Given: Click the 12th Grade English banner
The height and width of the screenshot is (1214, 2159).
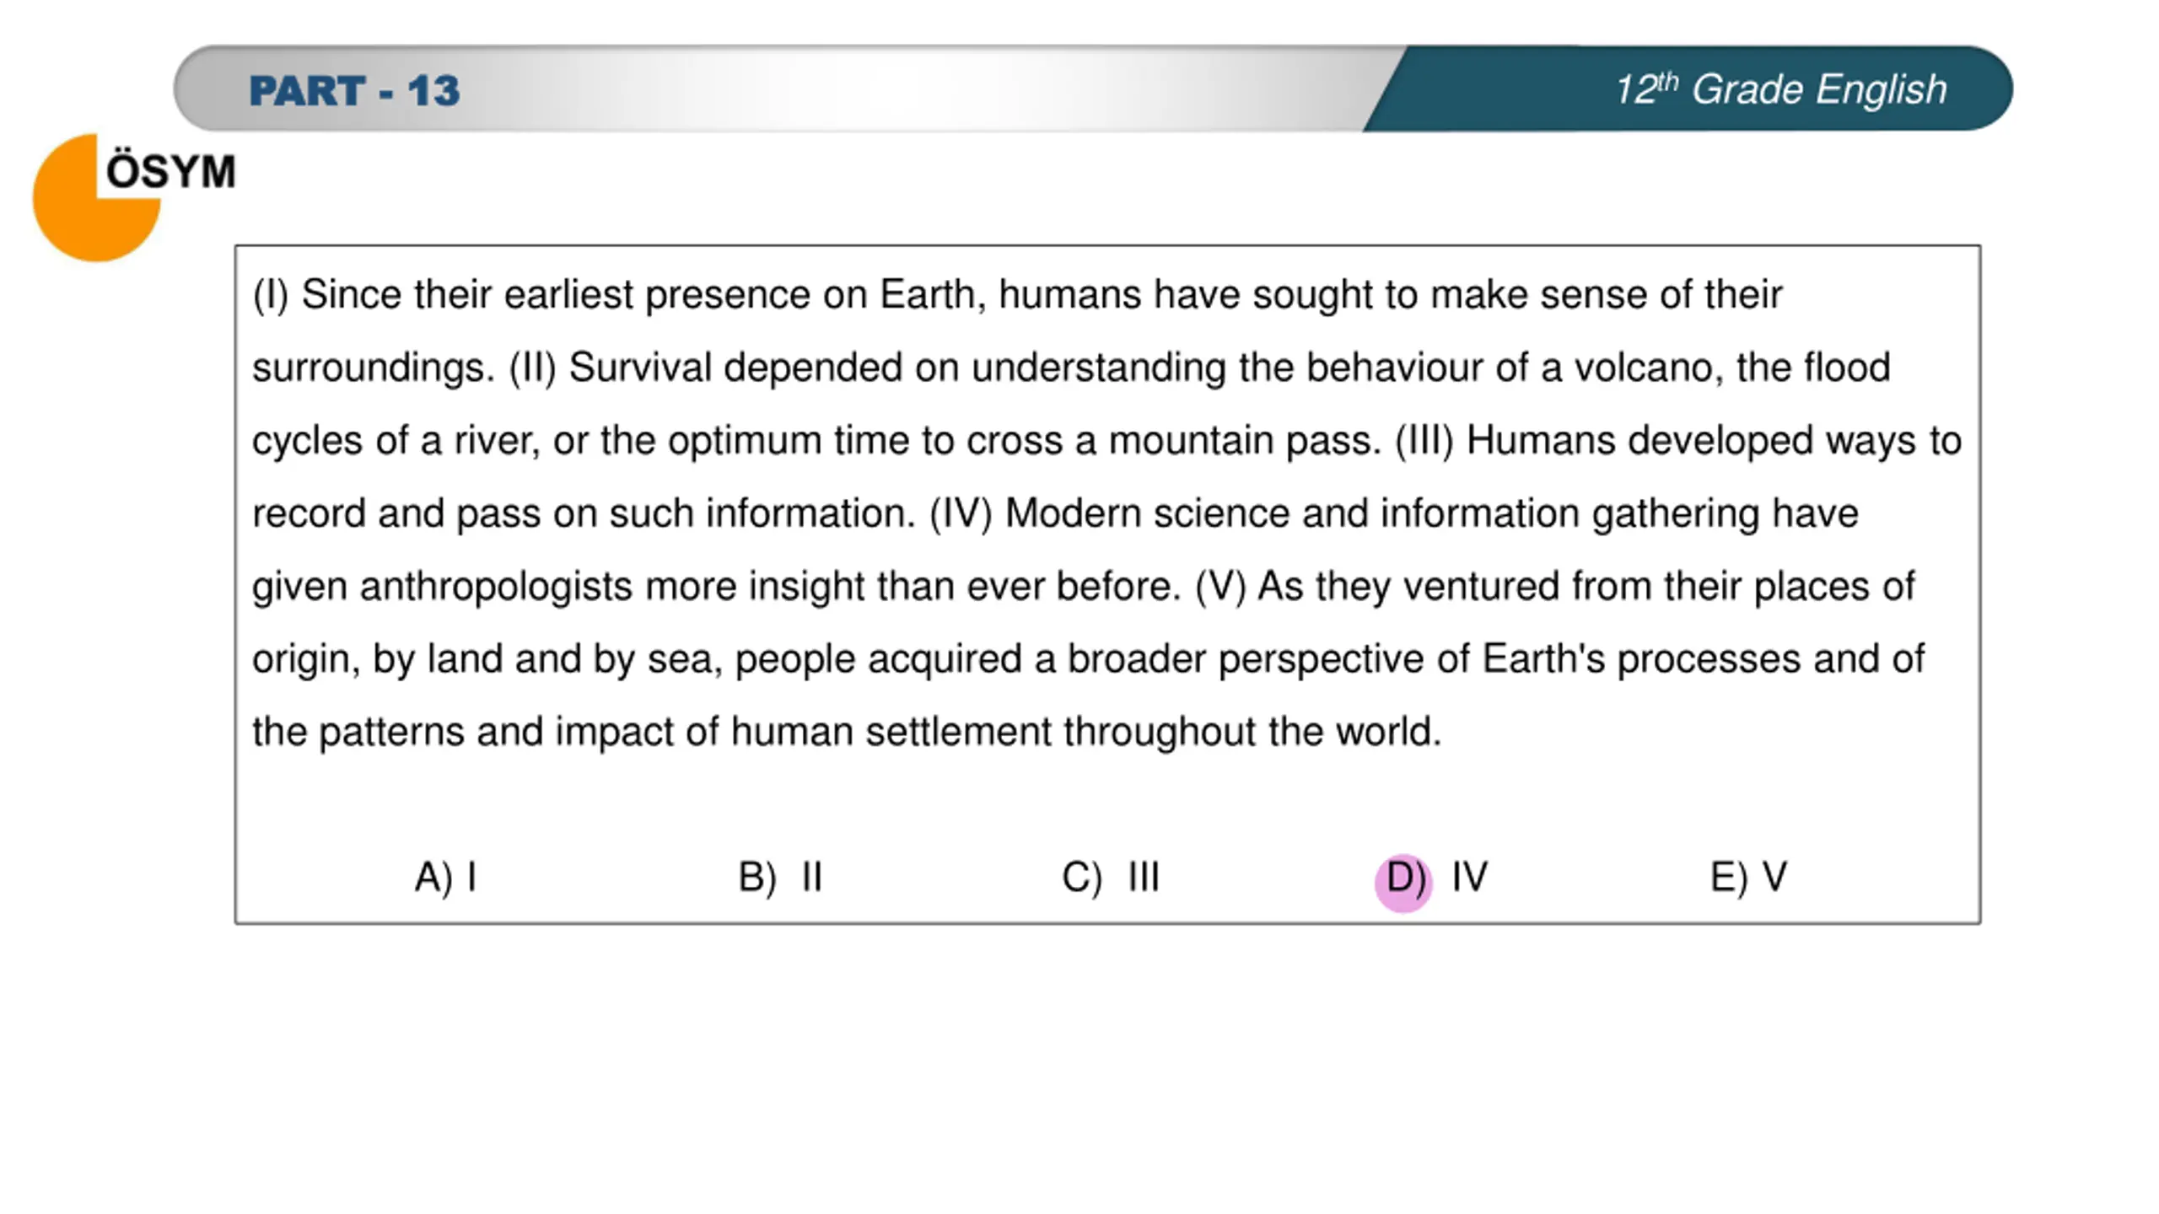Looking at the screenshot, I should pos(1780,89).
